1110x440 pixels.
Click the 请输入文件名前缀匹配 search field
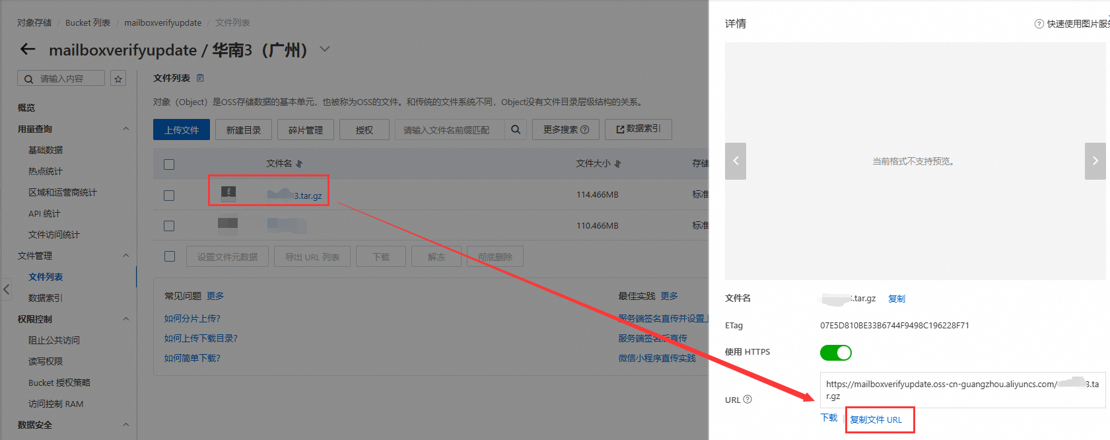(449, 130)
